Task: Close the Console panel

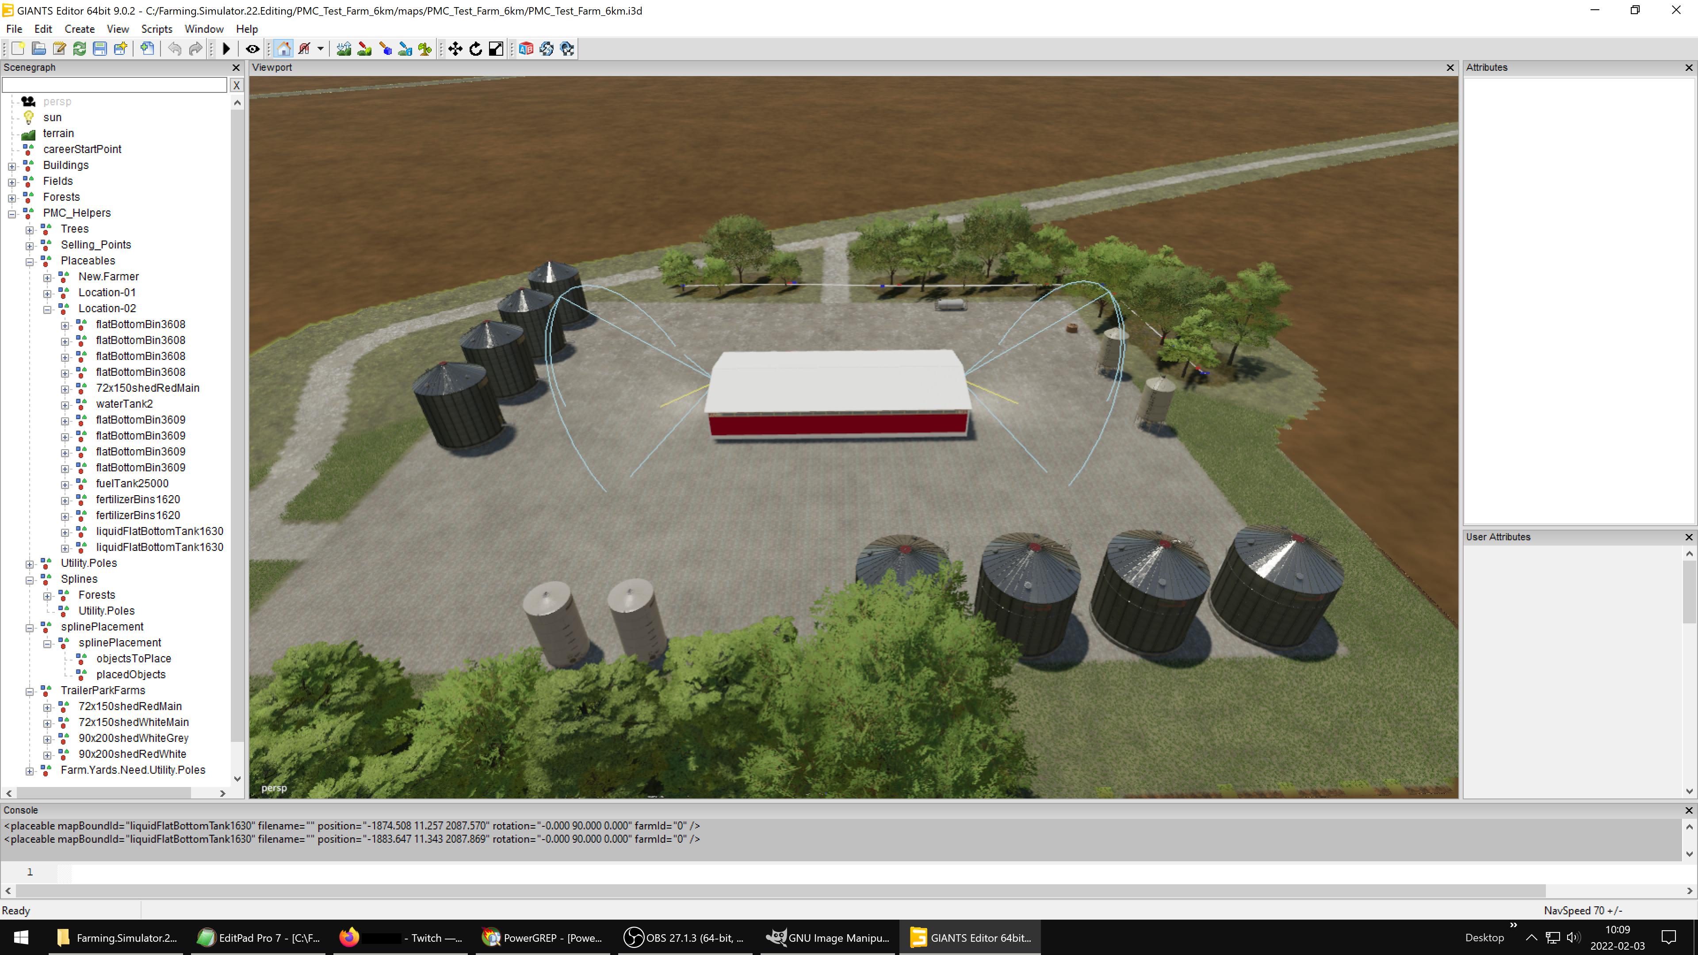Action: coord(1689,810)
